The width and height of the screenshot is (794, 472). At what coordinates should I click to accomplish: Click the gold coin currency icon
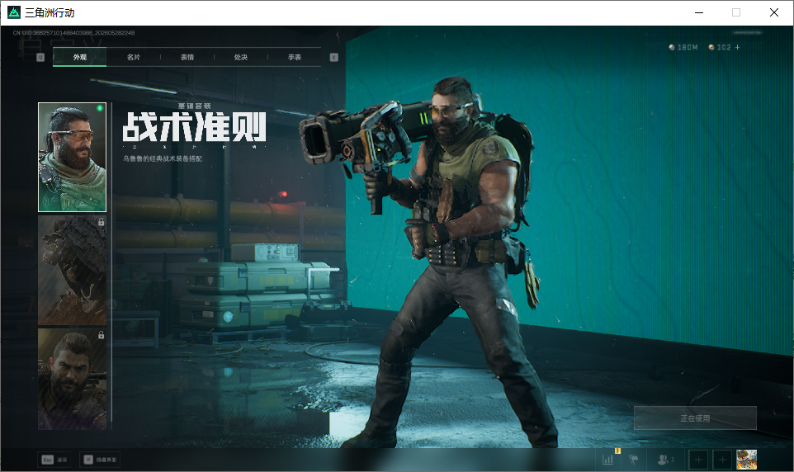click(x=711, y=47)
